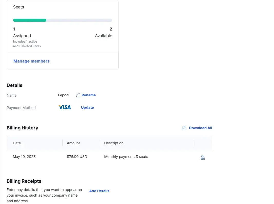The image size is (274, 204).
Task: Click the $75.00 USD amount
Action: click(77, 157)
